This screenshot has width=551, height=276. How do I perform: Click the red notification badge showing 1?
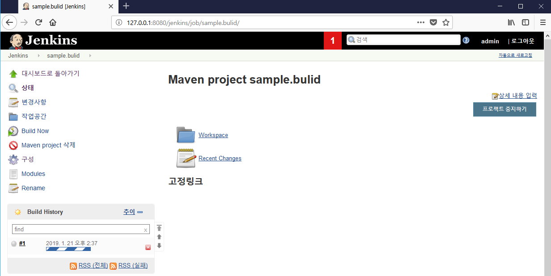click(x=332, y=41)
